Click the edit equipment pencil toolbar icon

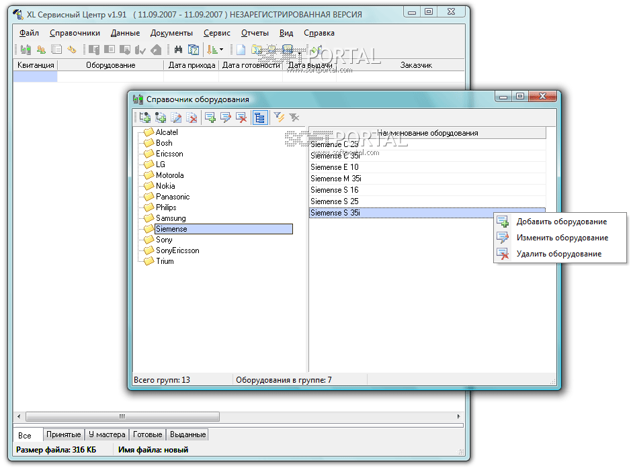click(226, 117)
